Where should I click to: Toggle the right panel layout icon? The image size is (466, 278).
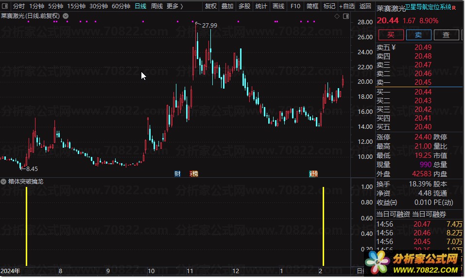346,16
